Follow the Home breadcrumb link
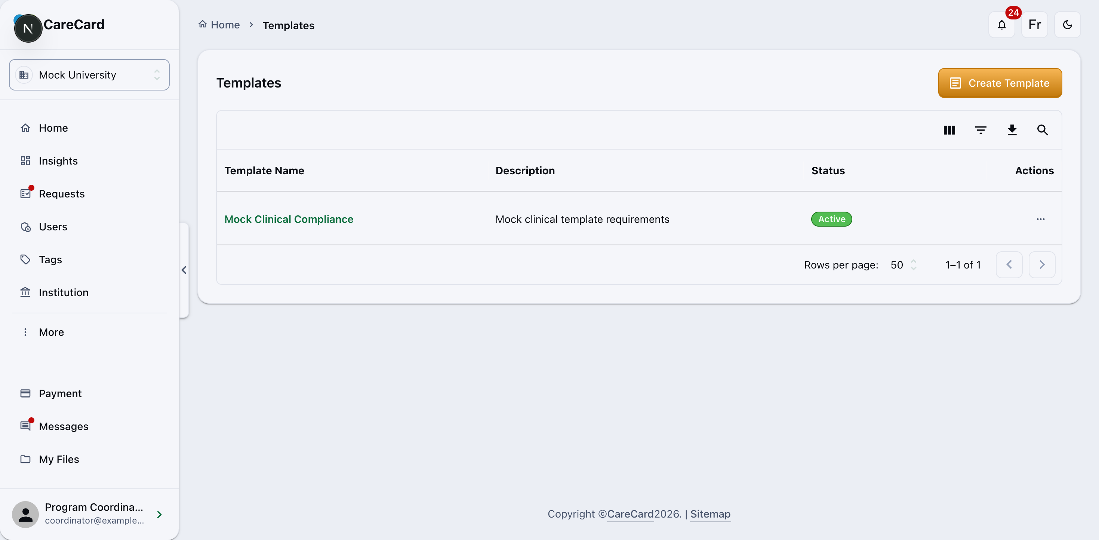 219,25
